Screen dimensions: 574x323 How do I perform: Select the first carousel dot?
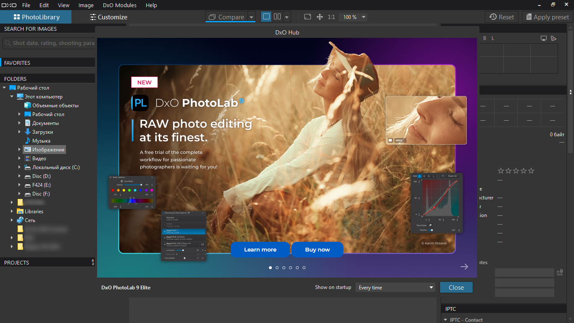click(x=271, y=267)
